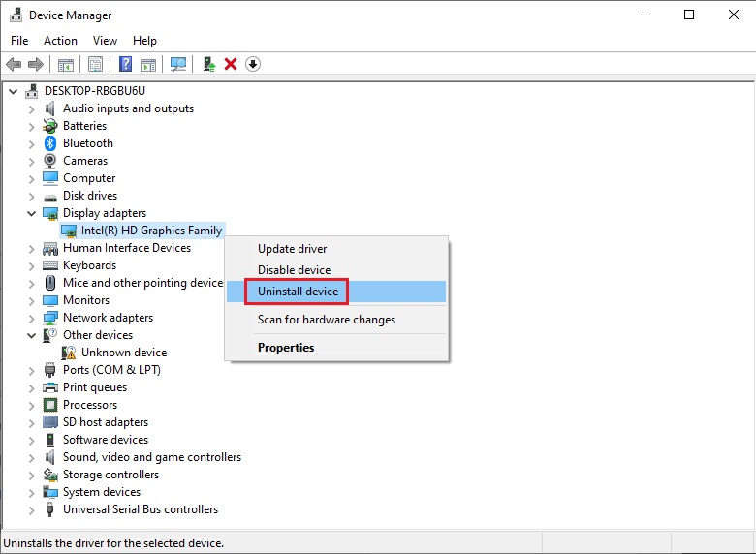Screen dimensions: 756x554
Task: Choose Properties in context menu
Action: (336, 348)
